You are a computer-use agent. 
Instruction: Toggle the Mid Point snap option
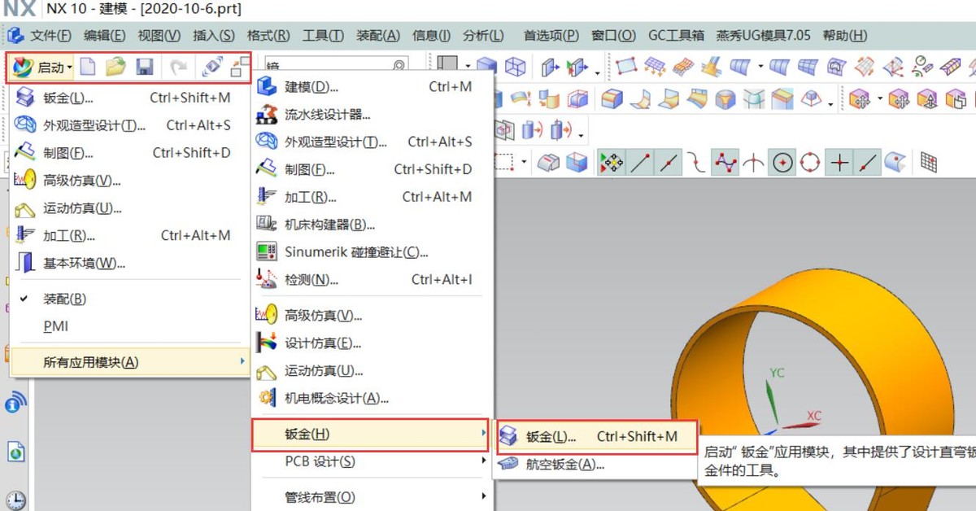pyautogui.click(x=669, y=163)
